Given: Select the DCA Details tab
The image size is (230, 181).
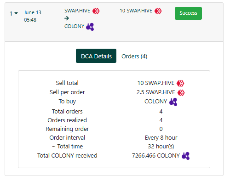Looking at the screenshot, I should 96,56.
